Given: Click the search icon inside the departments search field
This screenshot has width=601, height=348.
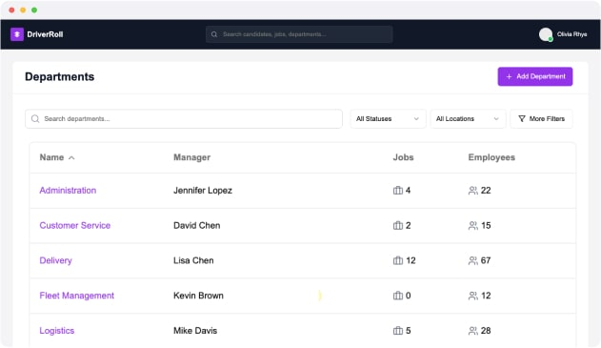Looking at the screenshot, I should 35,119.
